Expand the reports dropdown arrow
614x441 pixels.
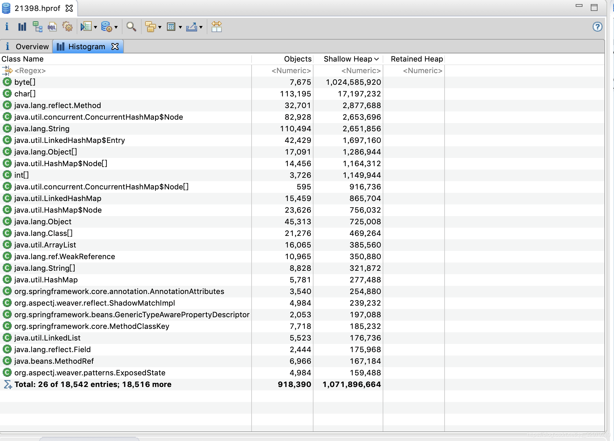click(95, 27)
